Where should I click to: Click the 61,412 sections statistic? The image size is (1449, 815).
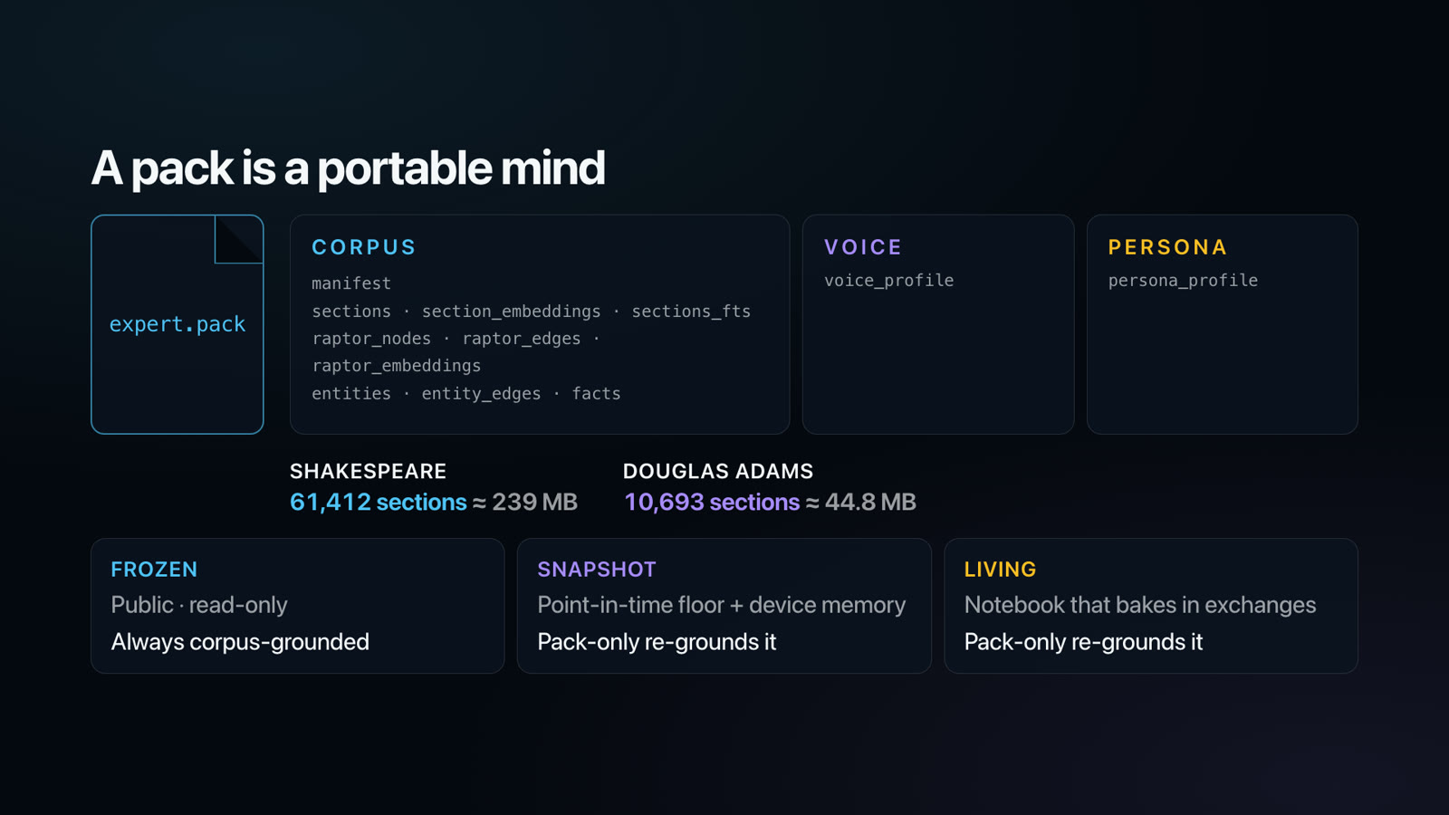click(379, 502)
